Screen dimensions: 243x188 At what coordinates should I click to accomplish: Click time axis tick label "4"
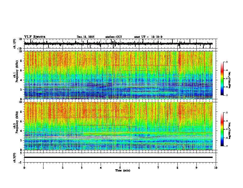coord(101,168)
